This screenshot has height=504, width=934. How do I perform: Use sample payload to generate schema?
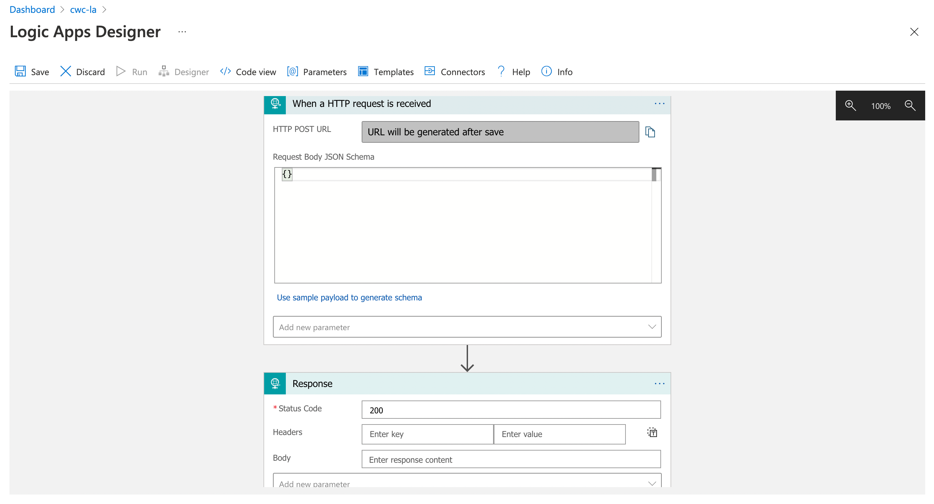349,297
